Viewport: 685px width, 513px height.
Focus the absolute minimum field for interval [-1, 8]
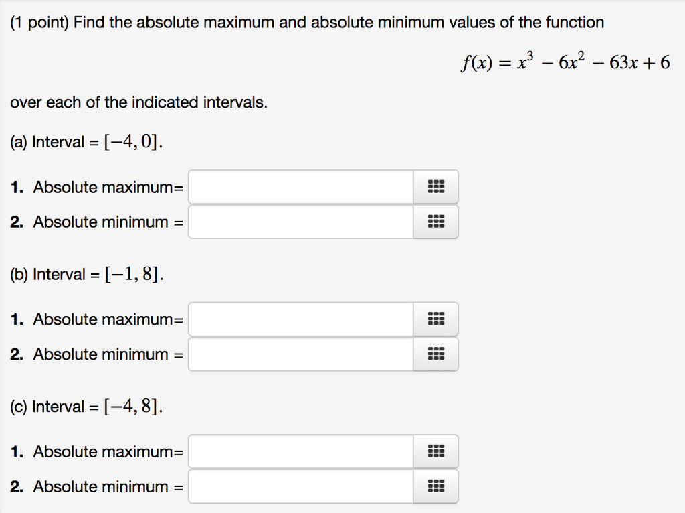(x=301, y=354)
